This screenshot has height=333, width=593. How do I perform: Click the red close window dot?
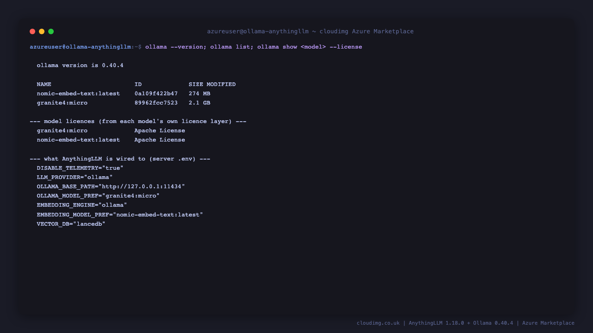(x=32, y=31)
